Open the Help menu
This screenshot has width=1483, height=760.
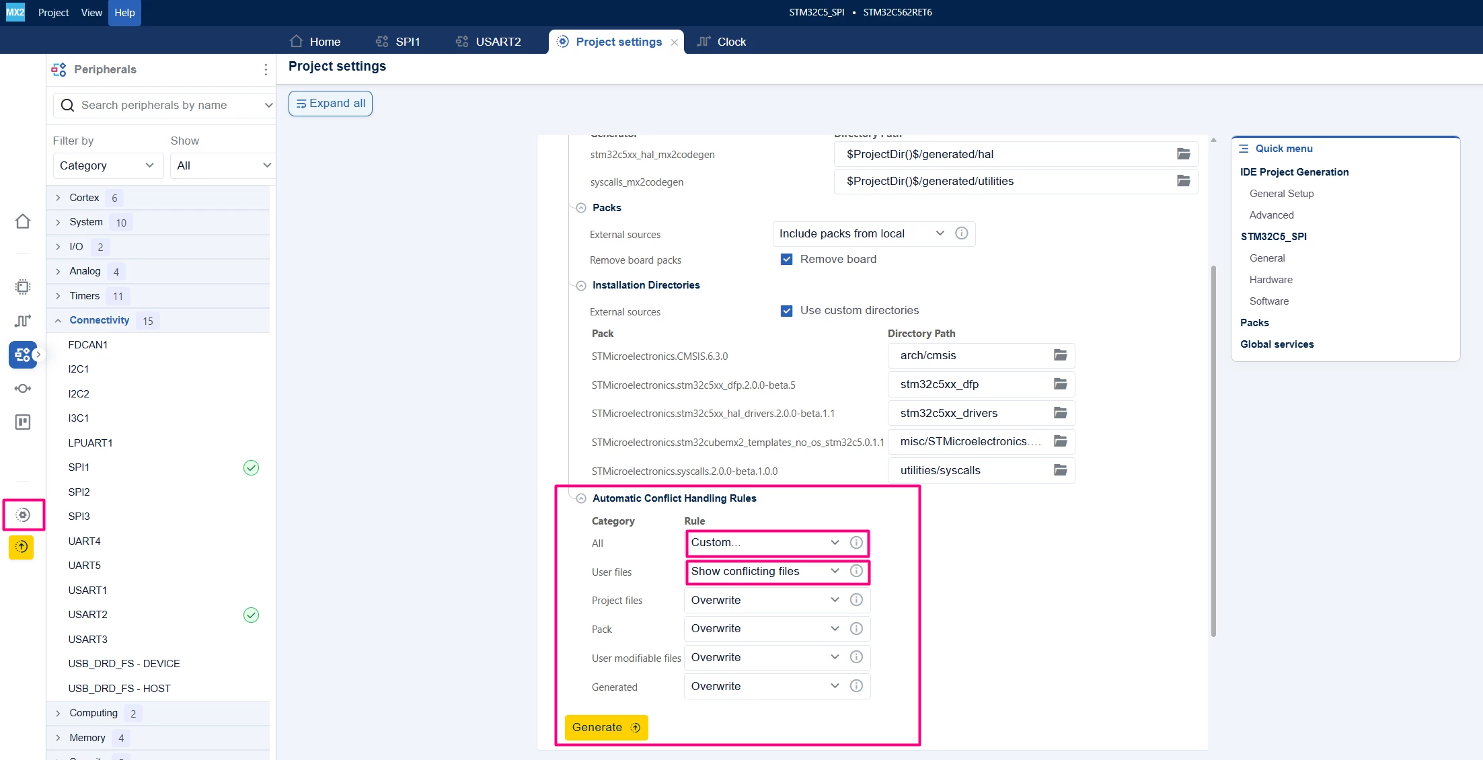[124, 13]
